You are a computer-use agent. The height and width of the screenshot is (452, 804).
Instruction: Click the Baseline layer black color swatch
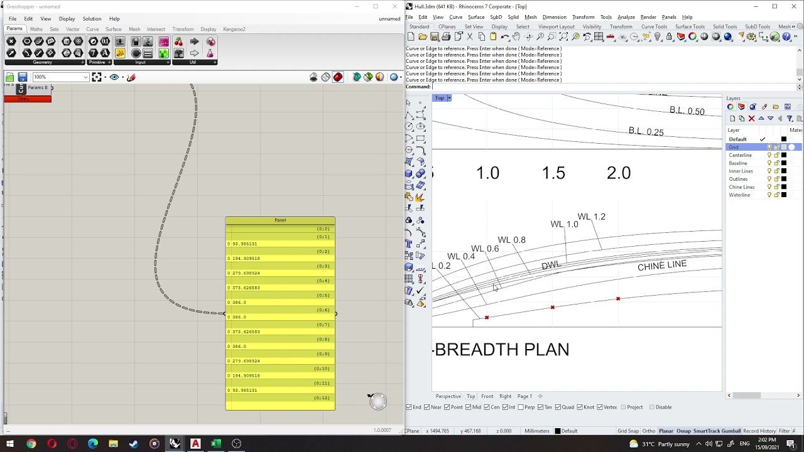tap(784, 163)
